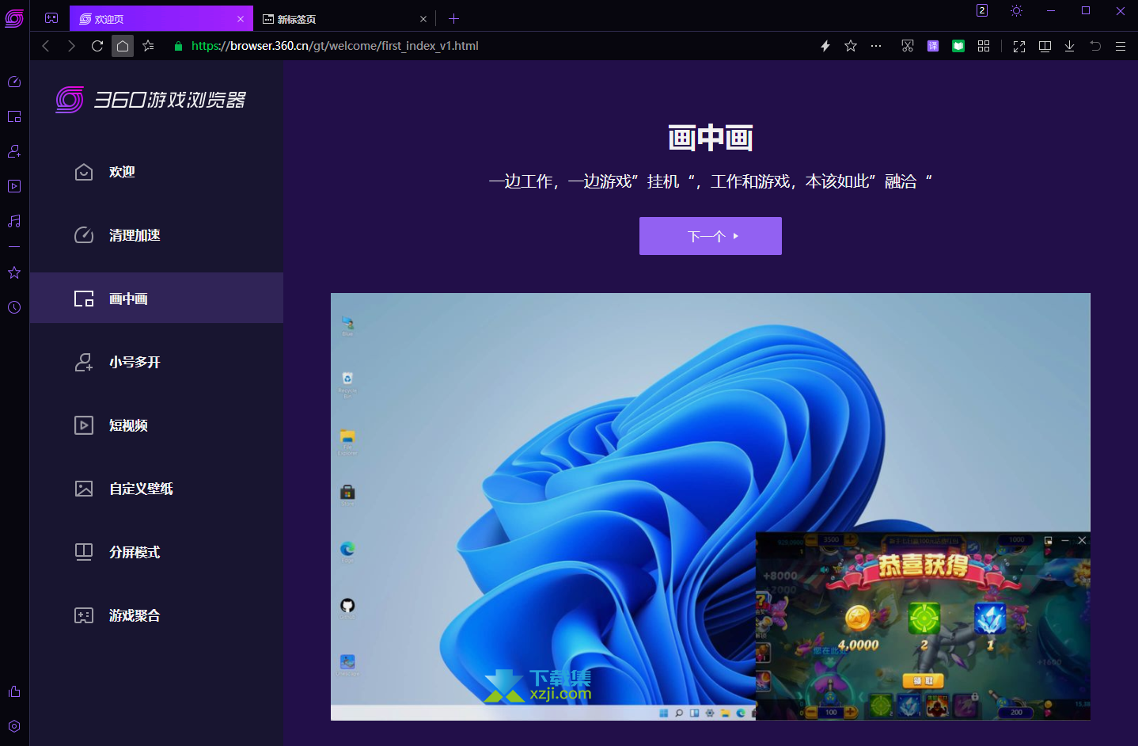Open picture-in-picture icon in the thin left strip
1138x746 pixels.
click(14, 116)
